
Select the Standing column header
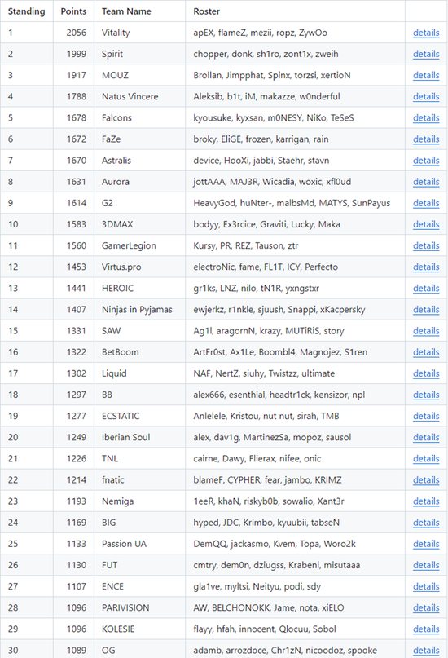26,11
